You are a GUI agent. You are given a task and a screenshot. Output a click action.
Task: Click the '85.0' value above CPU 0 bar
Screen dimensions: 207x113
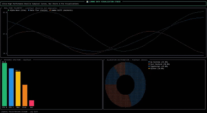4,62
